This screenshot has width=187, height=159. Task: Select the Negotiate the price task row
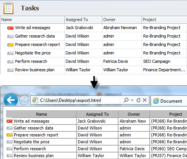[x=93, y=53]
